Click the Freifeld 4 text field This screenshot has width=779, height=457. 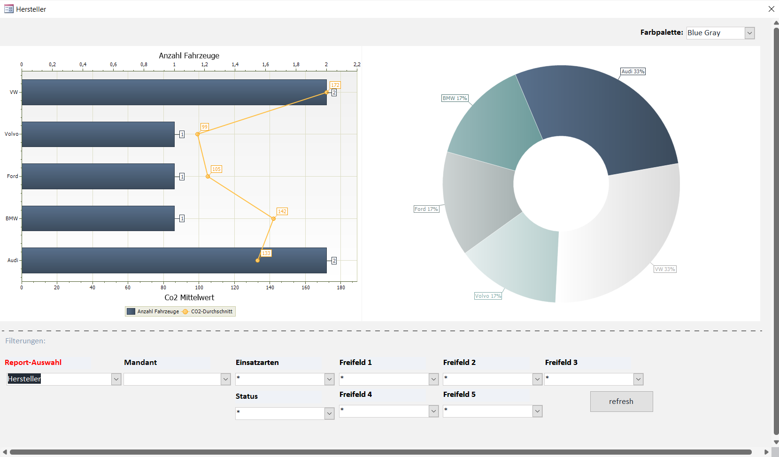(x=384, y=411)
